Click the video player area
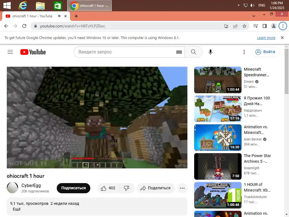The image size is (289, 217). pos(97,117)
